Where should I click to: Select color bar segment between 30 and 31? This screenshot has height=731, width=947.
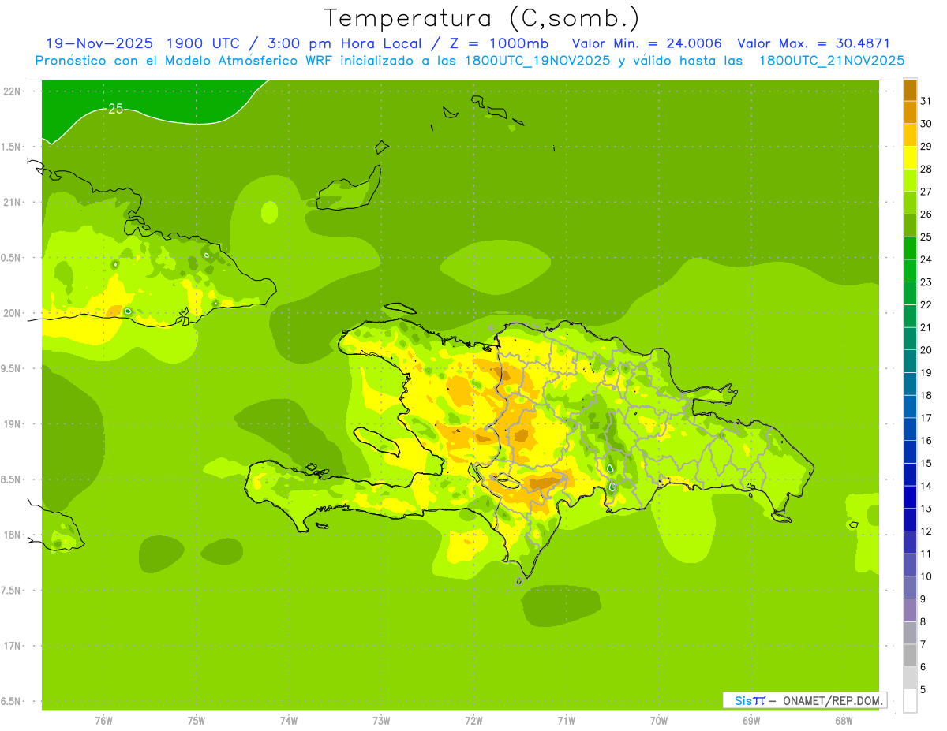pyautogui.click(x=910, y=113)
